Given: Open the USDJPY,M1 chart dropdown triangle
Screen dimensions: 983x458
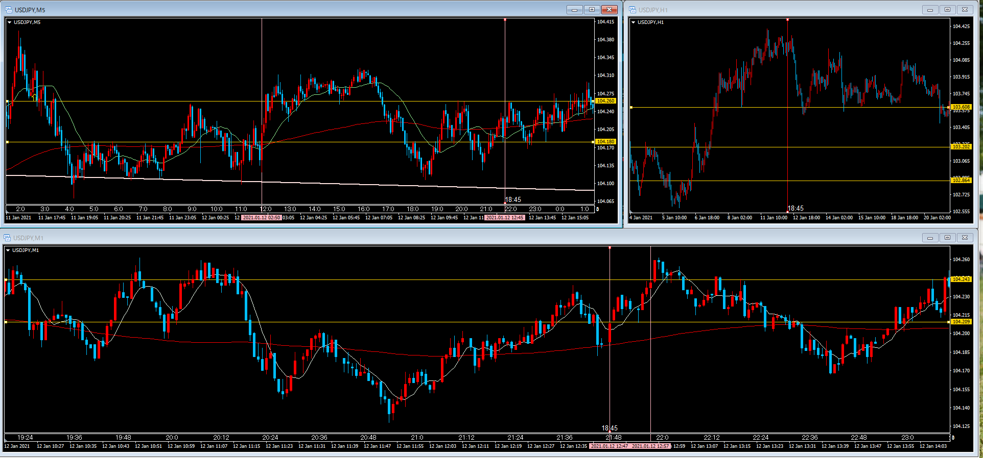Looking at the screenshot, I should click(8, 250).
